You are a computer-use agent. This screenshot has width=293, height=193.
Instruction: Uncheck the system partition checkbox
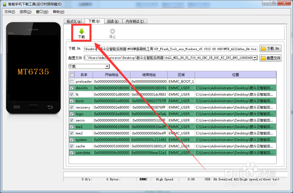(71, 140)
